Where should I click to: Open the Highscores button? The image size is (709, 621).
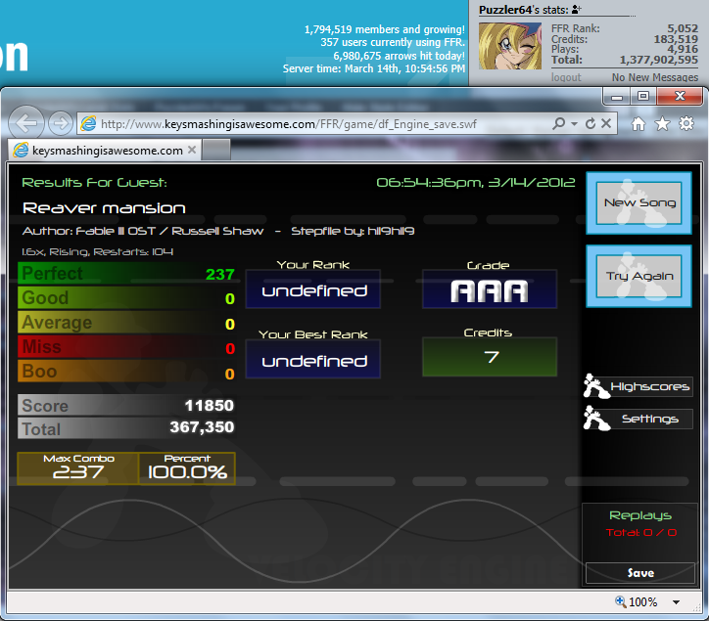click(x=638, y=387)
